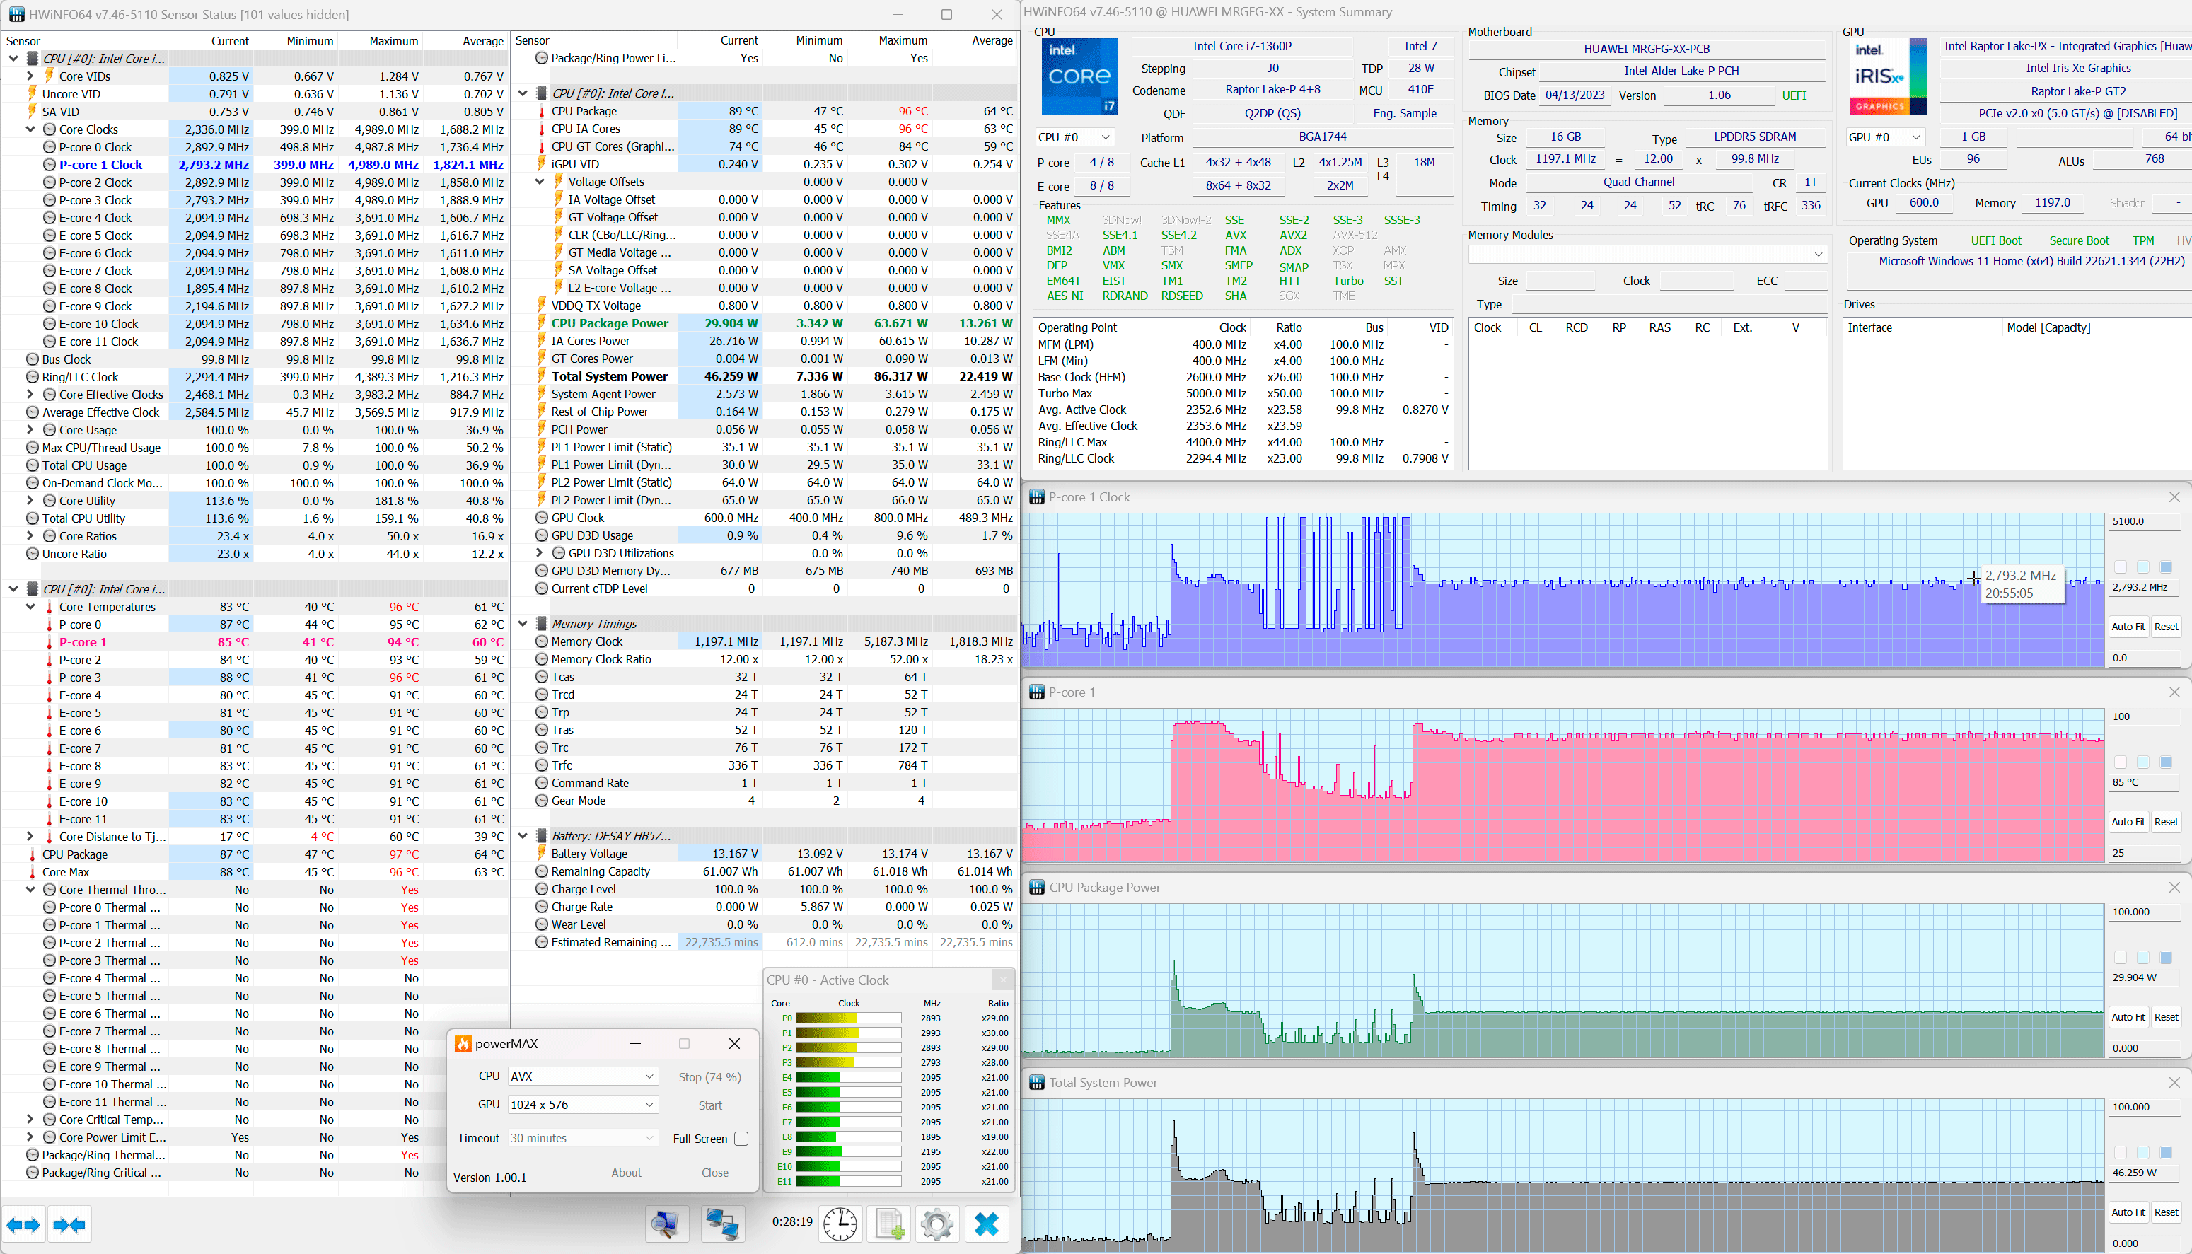Image resolution: width=2192 pixels, height=1254 pixels.
Task: Expand the Core VIDs tree node
Action: [x=30, y=76]
